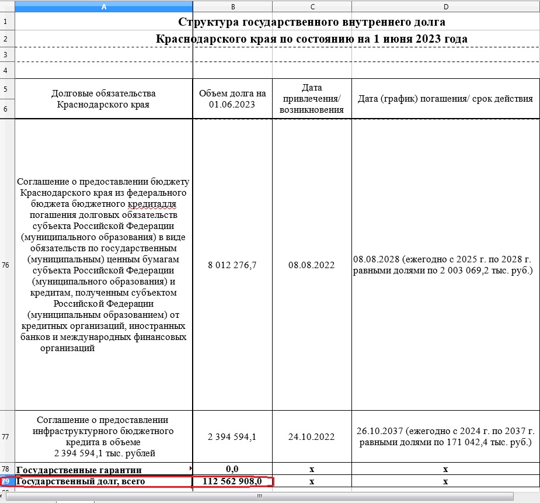Screen dimensions: 540x503
Task: Select row 77 header
Action: pos(7,436)
